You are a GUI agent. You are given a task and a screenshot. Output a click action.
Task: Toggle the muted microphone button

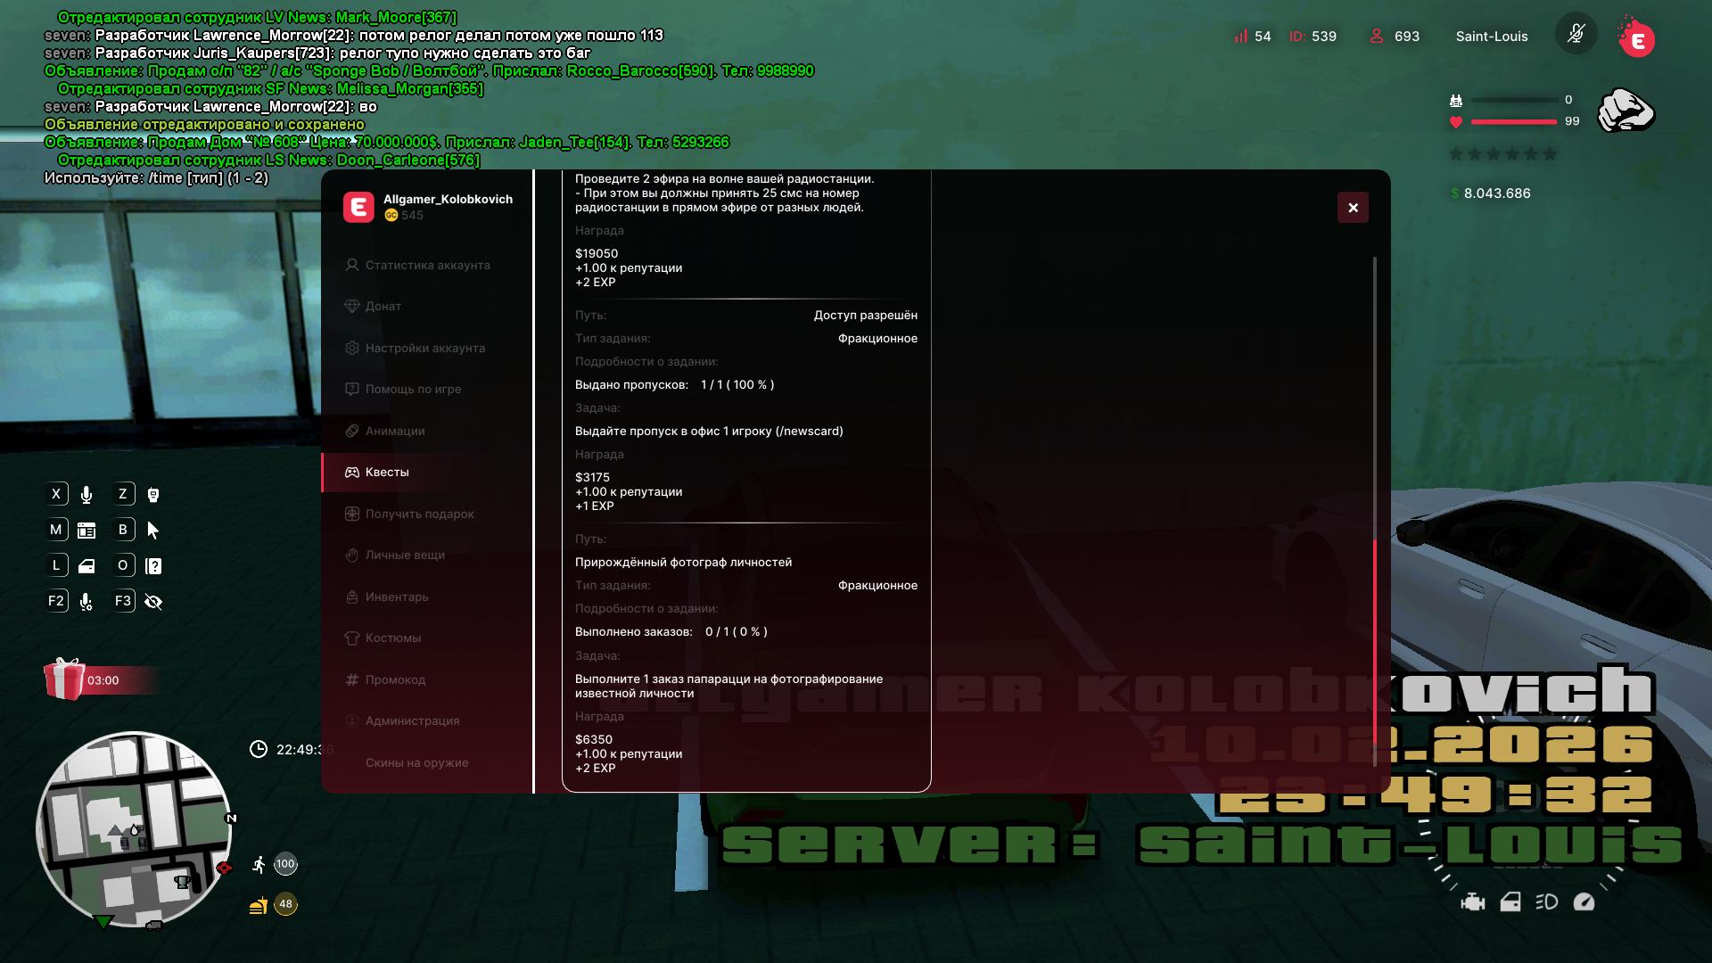tap(1576, 36)
